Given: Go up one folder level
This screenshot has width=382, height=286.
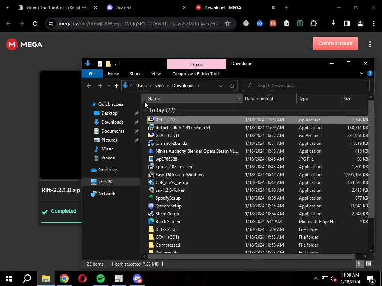Looking at the screenshot, I should (x=116, y=86).
